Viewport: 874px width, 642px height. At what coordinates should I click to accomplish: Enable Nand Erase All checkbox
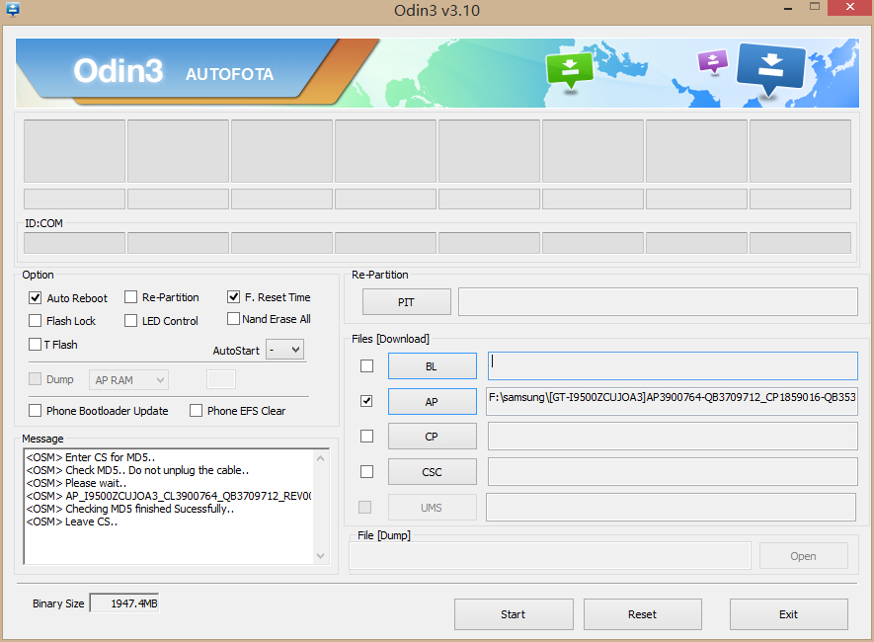[233, 319]
